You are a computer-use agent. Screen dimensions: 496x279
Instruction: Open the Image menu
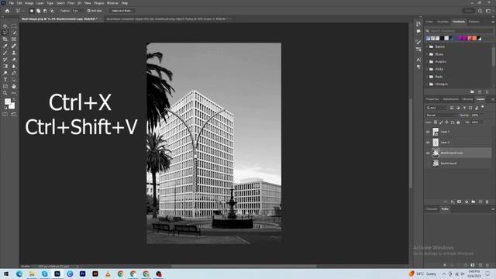pyautogui.click(x=29, y=3)
